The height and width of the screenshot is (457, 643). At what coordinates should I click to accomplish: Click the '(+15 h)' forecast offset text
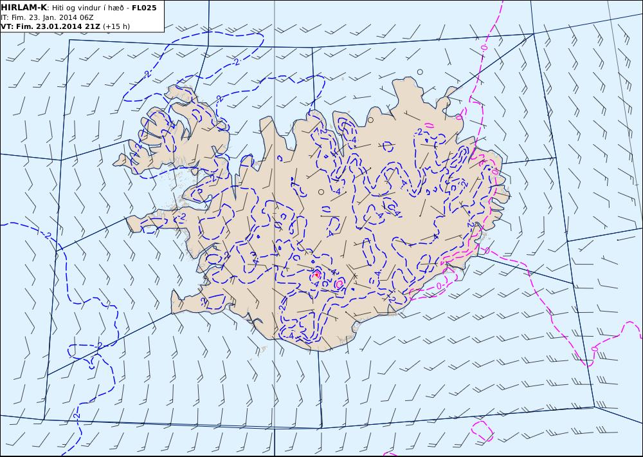pos(116,26)
